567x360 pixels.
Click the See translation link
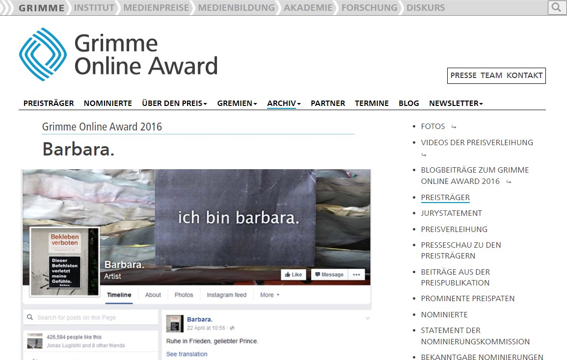pos(187,354)
